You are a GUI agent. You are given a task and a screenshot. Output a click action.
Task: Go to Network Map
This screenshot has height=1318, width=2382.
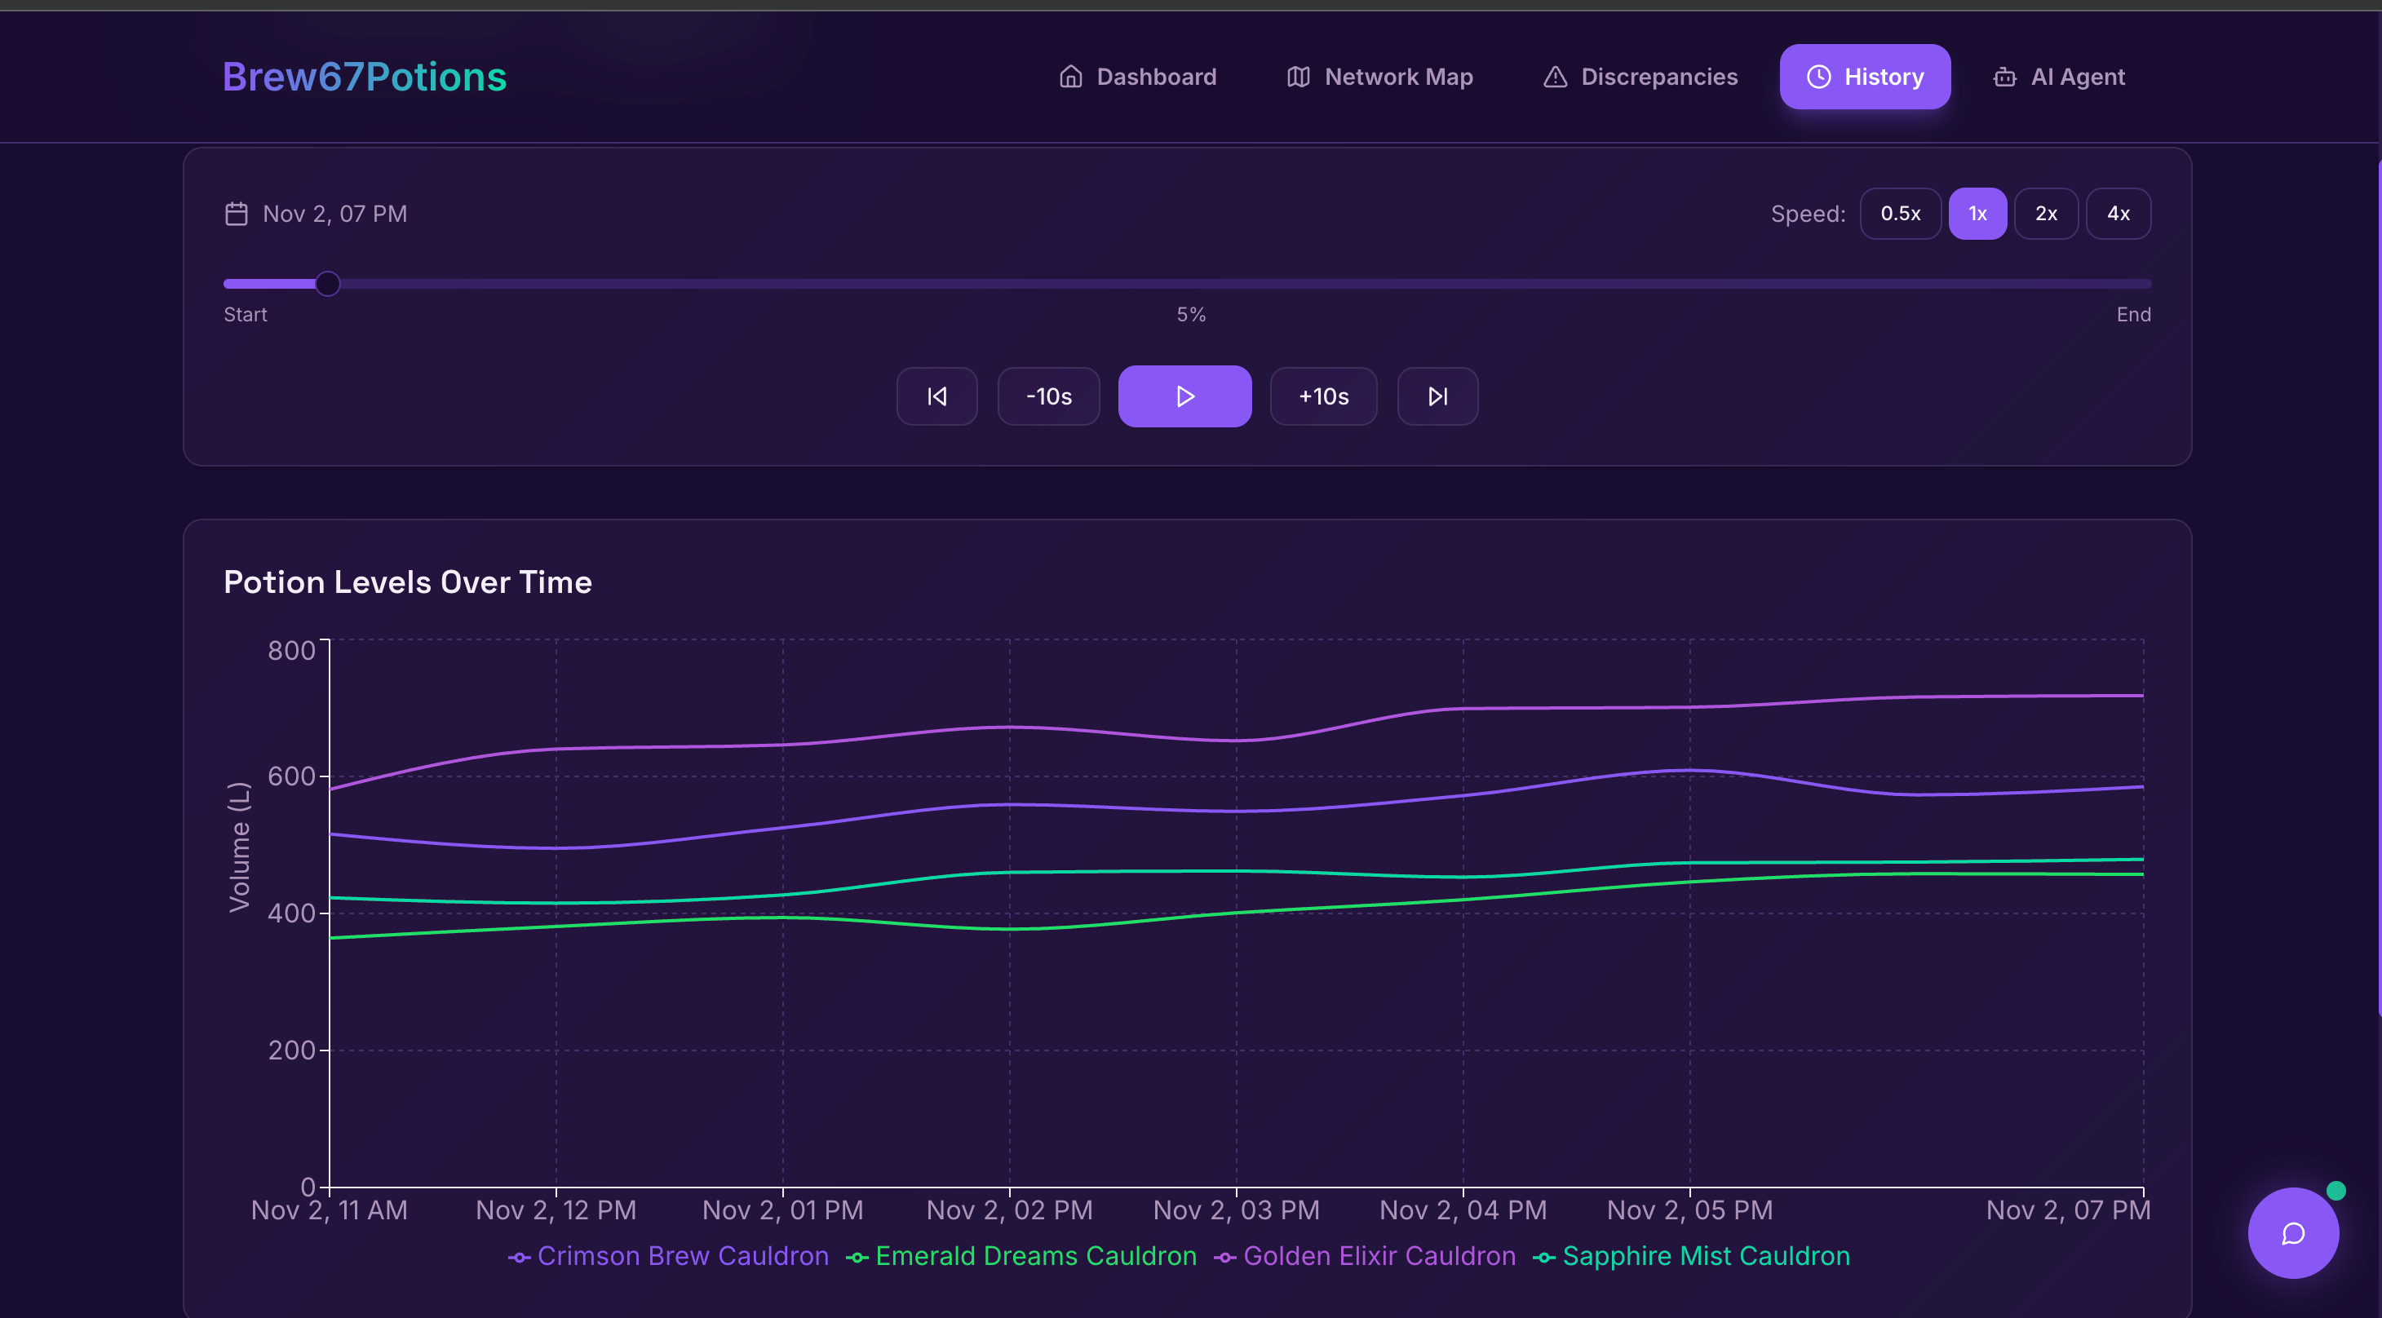point(1379,77)
